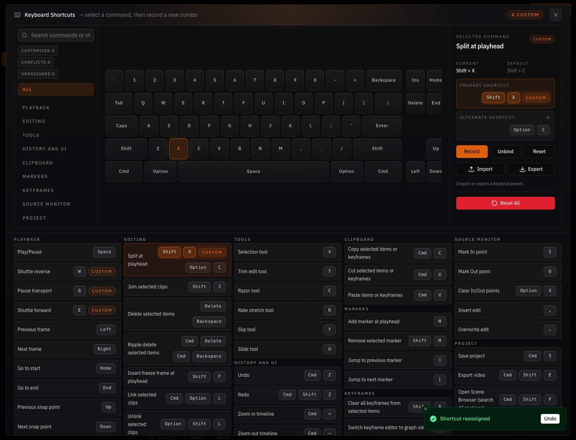Screen dimensions: 576x440
Task: Open the Tools category in the sidebar
Action: click(56, 135)
